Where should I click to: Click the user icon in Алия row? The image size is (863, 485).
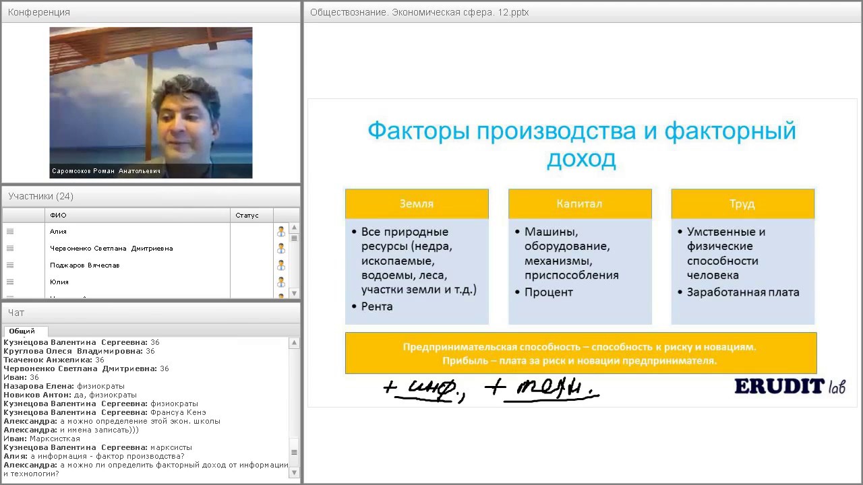click(281, 231)
